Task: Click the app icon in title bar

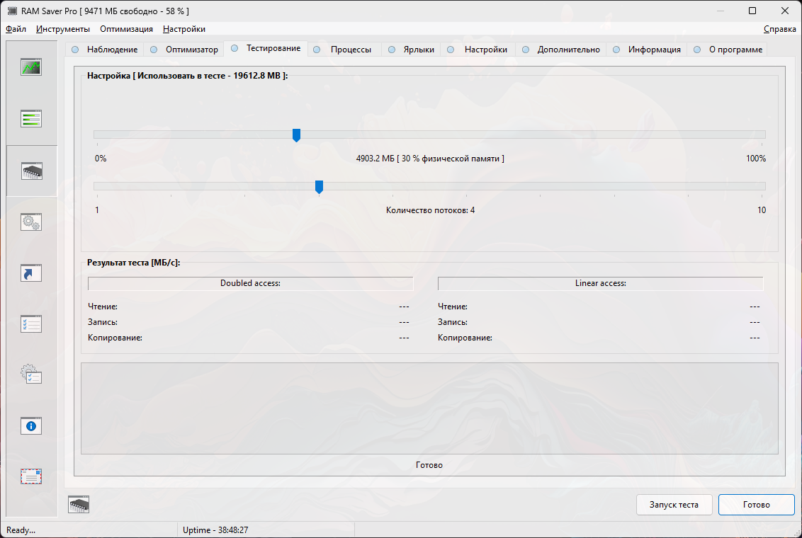Action: tap(12, 11)
